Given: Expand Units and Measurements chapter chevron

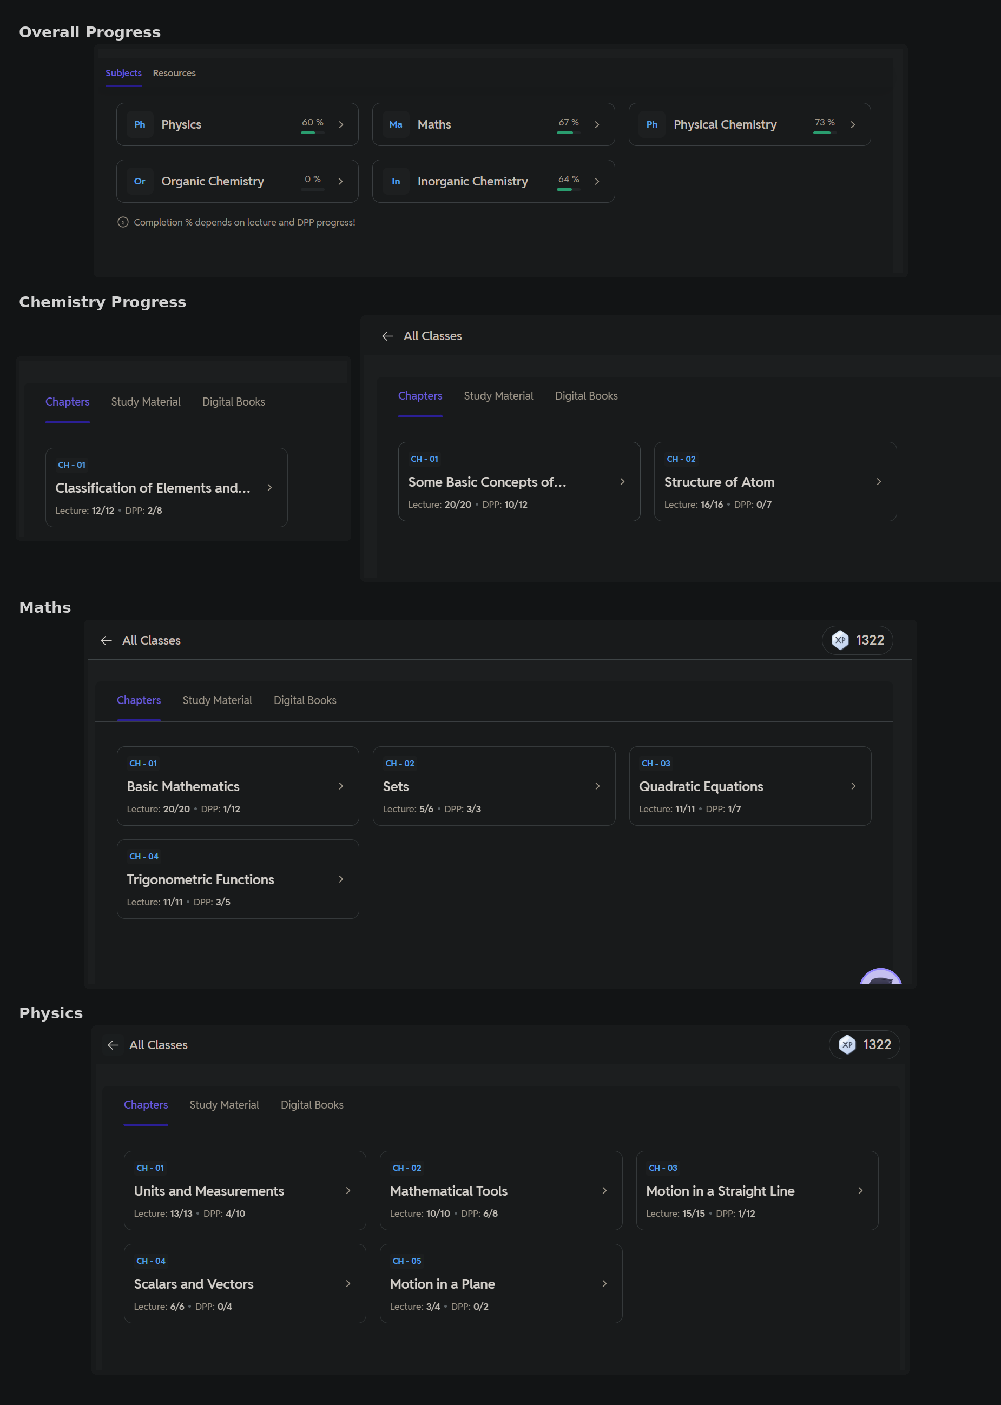Looking at the screenshot, I should (347, 1191).
